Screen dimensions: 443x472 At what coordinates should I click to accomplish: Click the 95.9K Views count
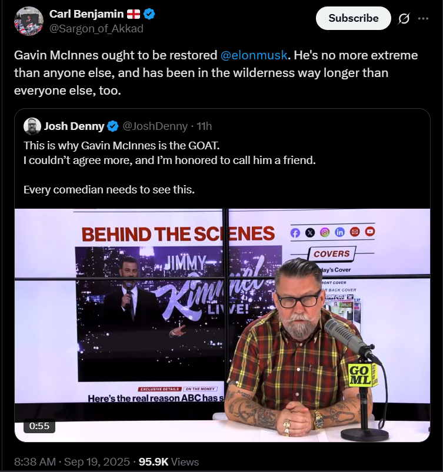(x=169, y=461)
